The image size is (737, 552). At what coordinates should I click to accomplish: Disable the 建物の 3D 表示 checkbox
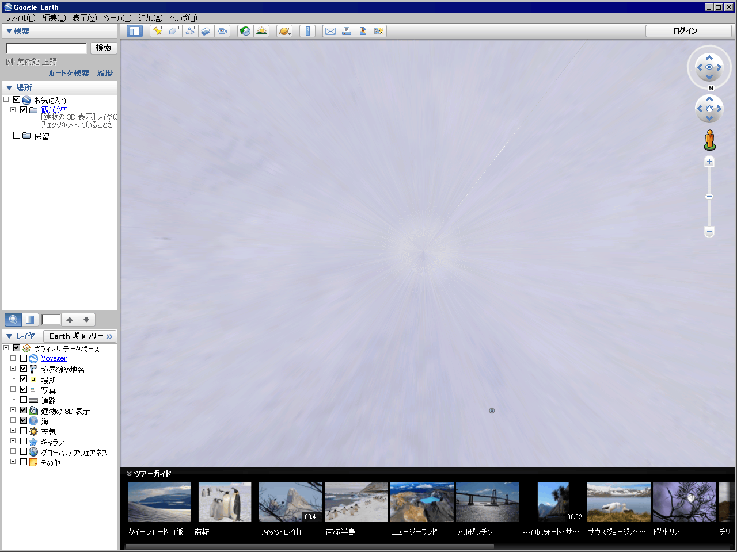coord(24,410)
